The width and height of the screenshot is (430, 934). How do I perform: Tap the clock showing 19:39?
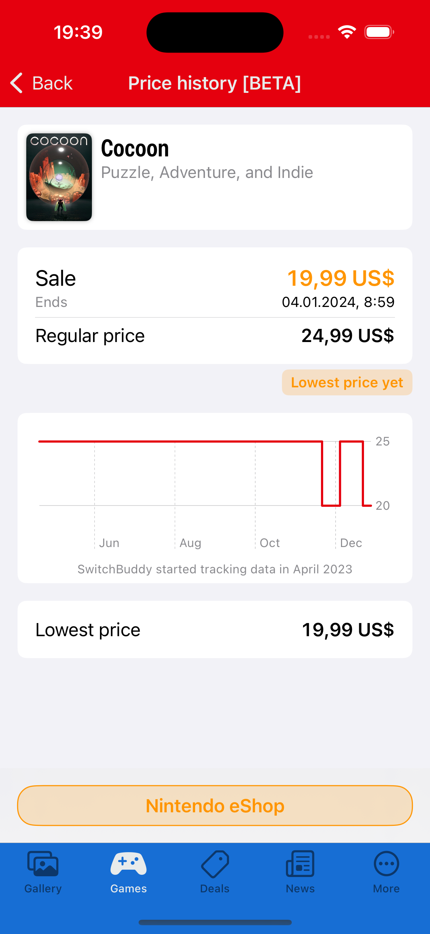click(78, 32)
